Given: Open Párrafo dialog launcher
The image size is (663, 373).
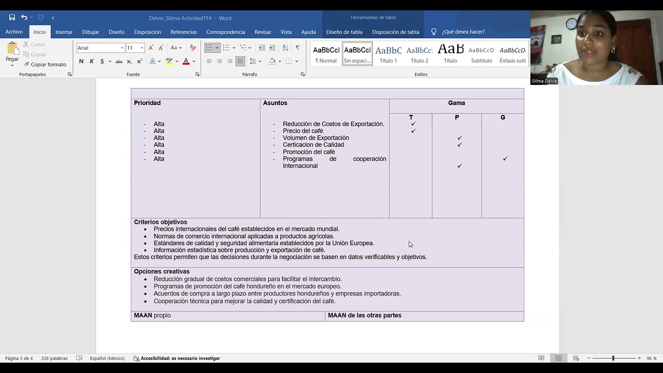Looking at the screenshot, I should (303, 75).
